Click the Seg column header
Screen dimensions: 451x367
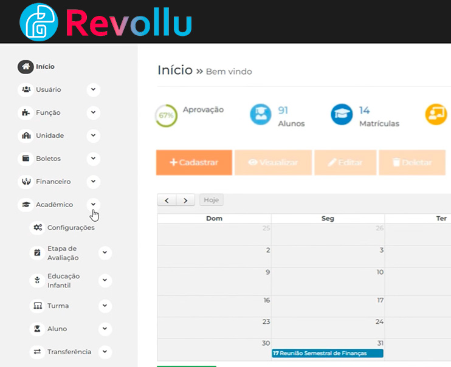(328, 218)
